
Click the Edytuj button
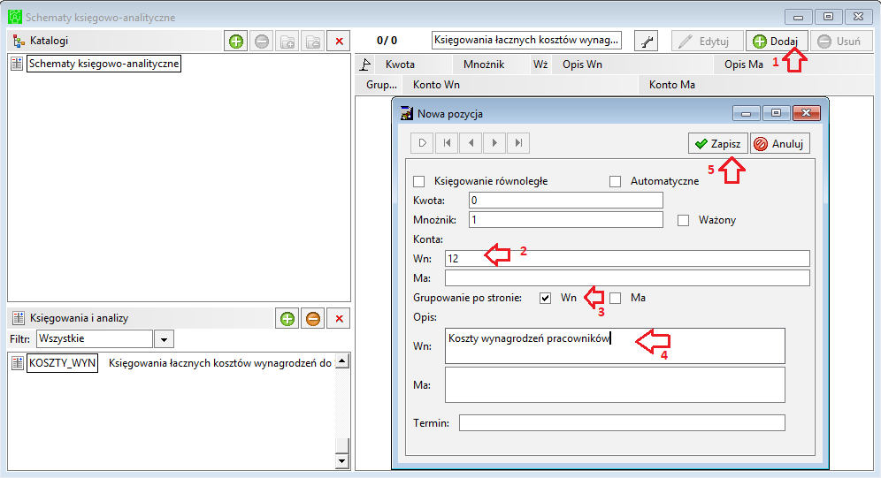707,41
